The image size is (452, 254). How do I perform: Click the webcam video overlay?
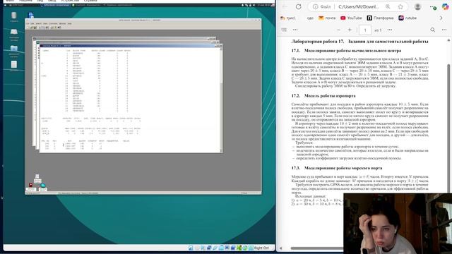pos(398,224)
